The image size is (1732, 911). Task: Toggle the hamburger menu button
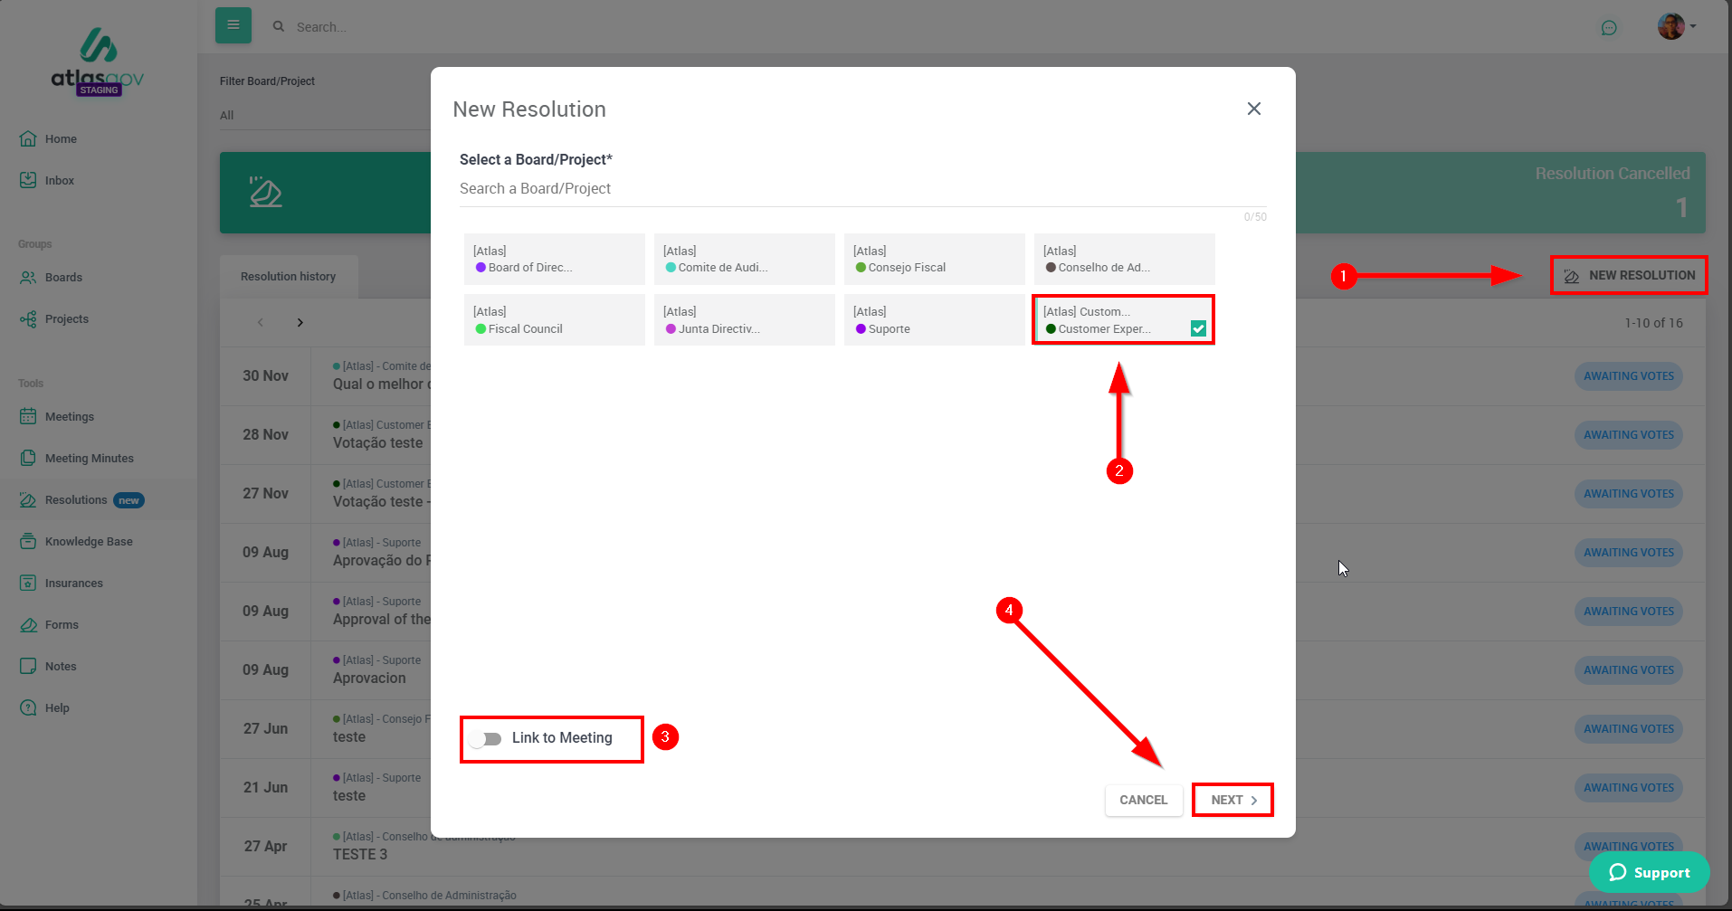tap(233, 25)
